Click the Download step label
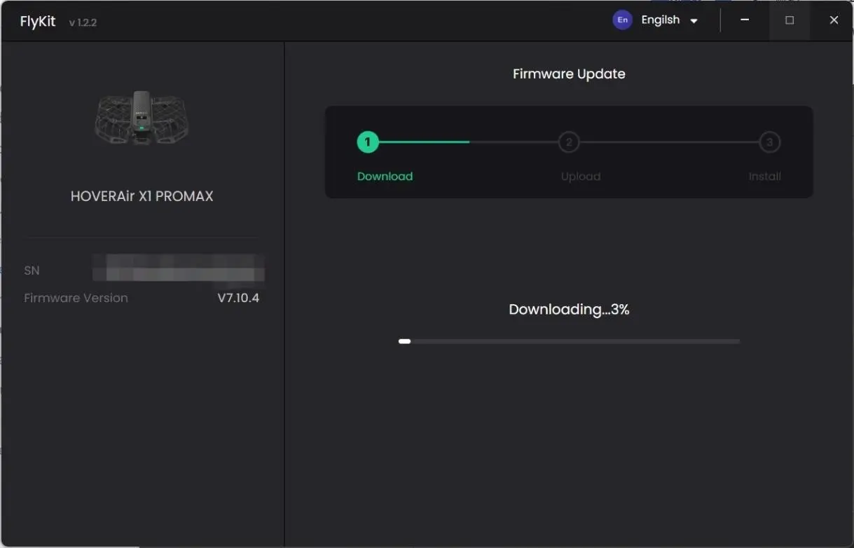854x548 pixels. tap(385, 177)
